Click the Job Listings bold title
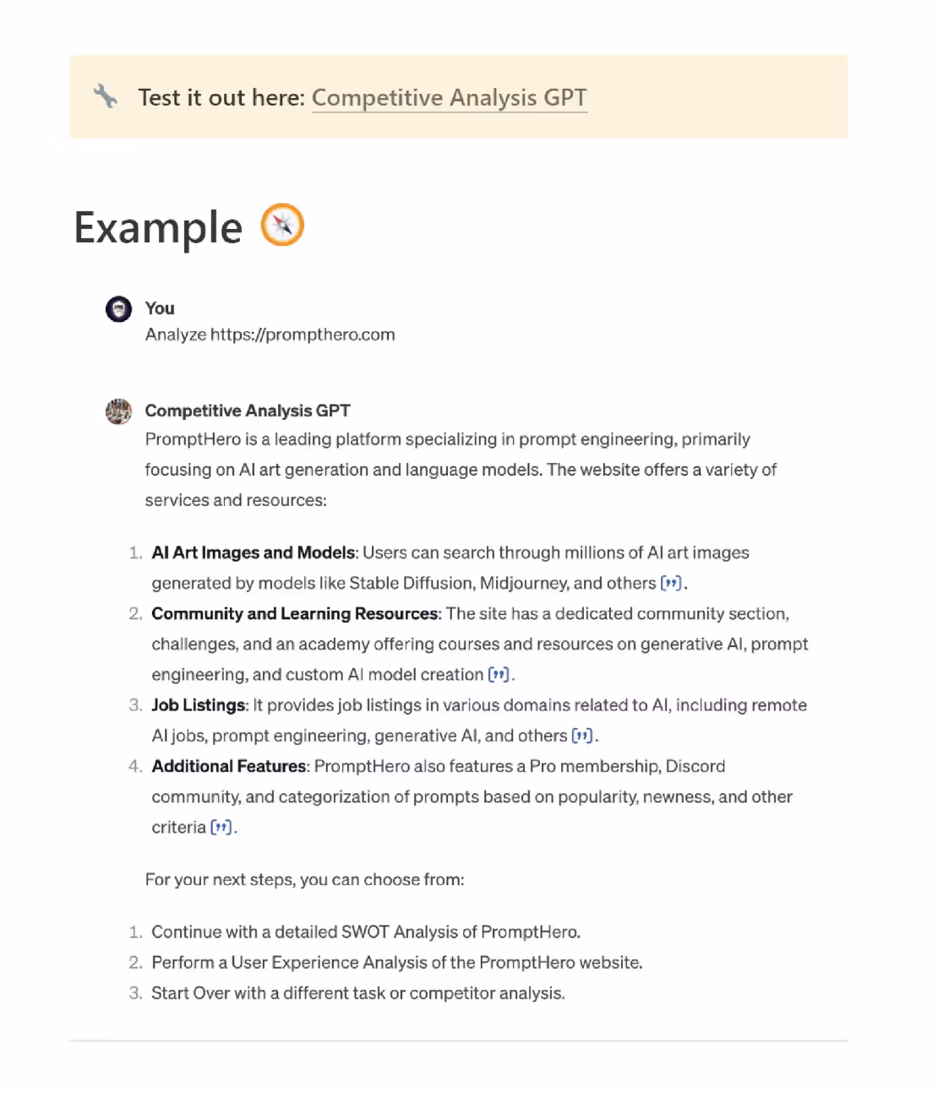 click(199, 705)
